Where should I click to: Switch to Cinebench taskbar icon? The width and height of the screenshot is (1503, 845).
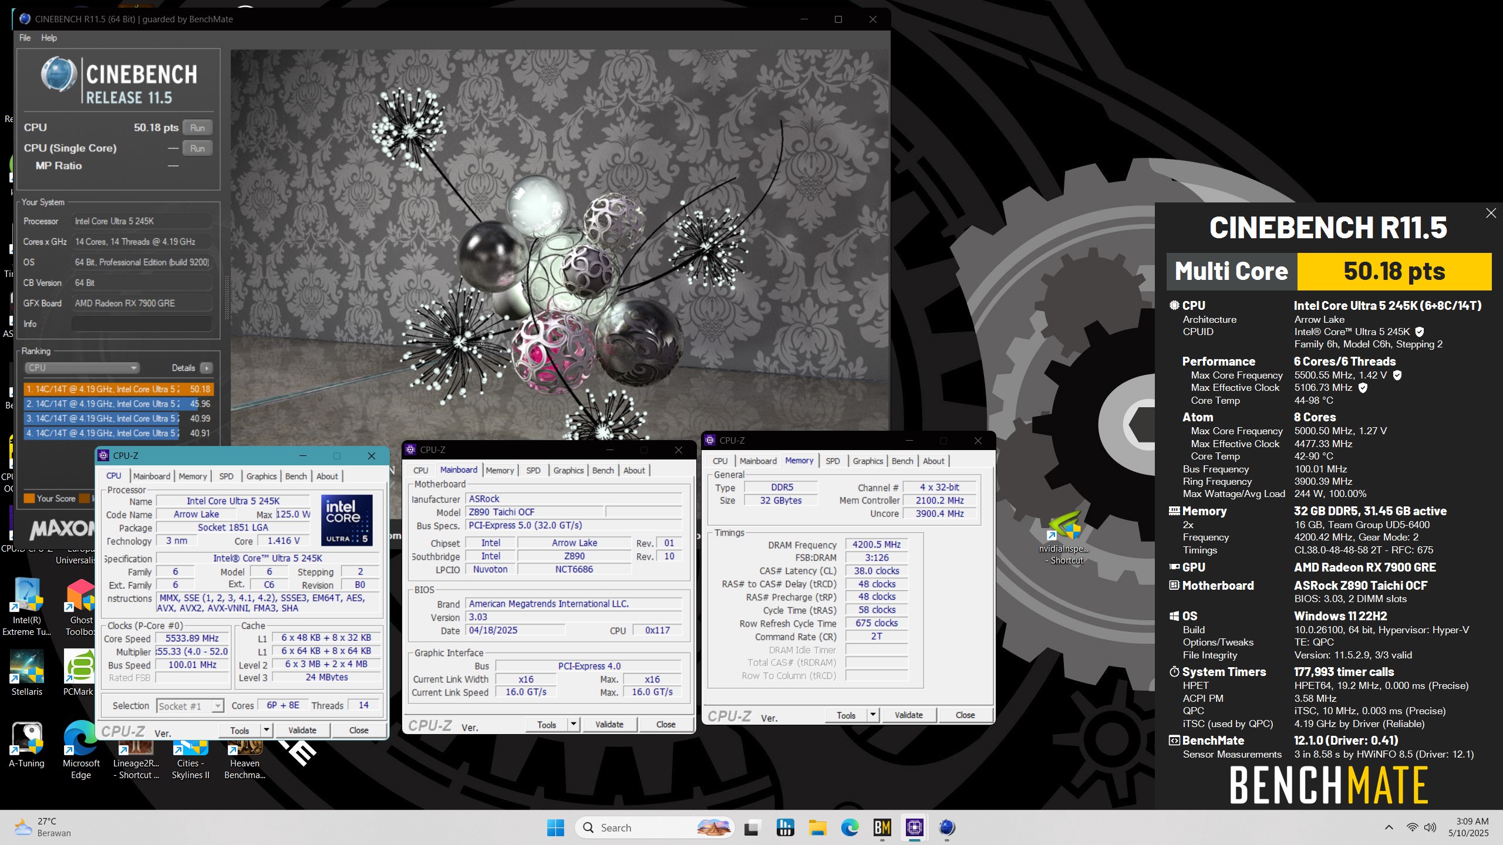[x=947, y=828]
